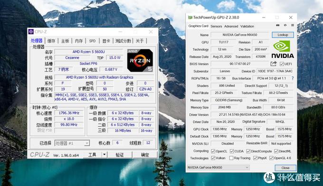
Task: Select CPU-Z SPD tab
Action: 92,41
